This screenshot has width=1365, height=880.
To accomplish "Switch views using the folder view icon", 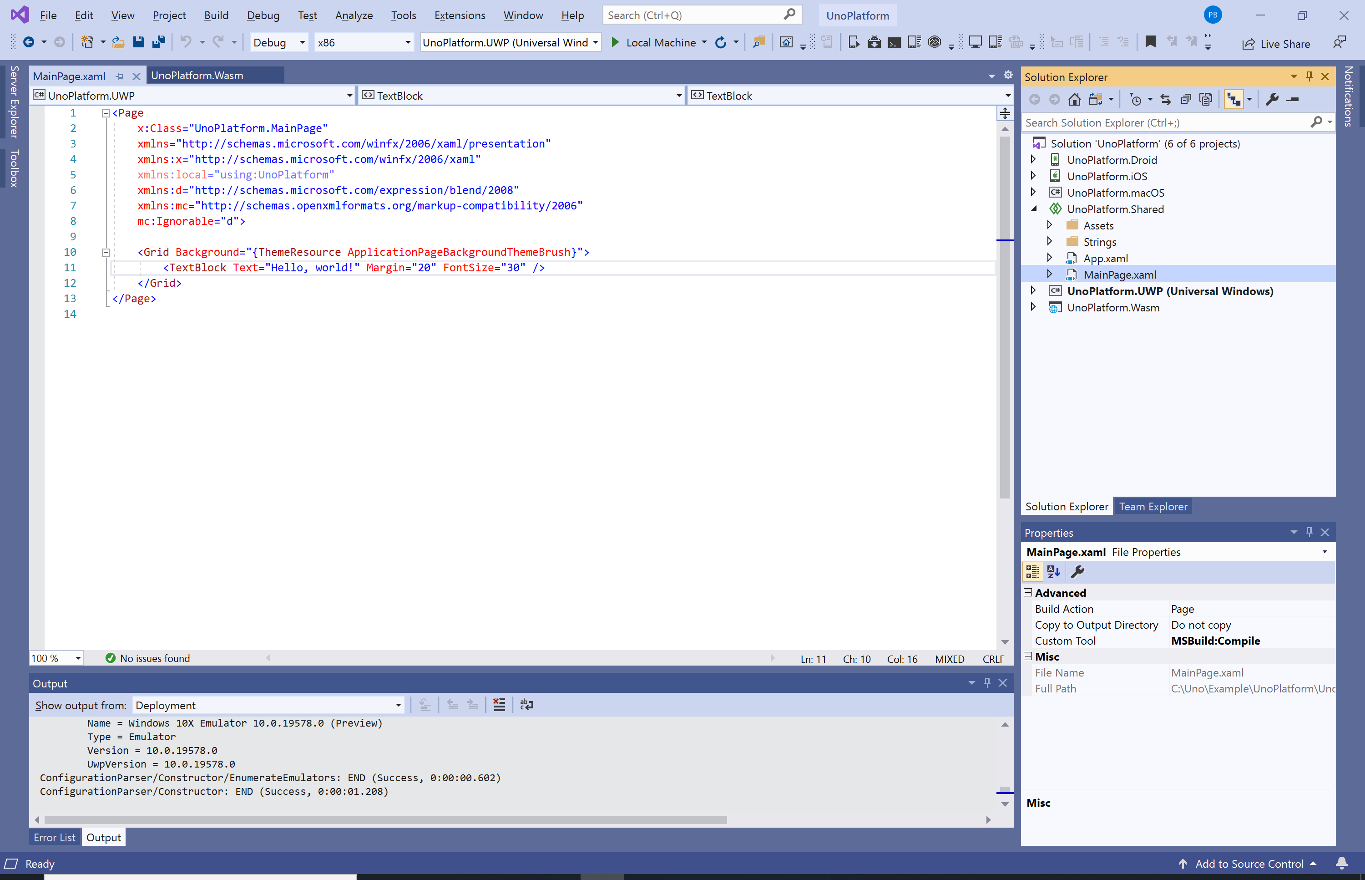I will pyautogui.click(x=1096, y=99).
